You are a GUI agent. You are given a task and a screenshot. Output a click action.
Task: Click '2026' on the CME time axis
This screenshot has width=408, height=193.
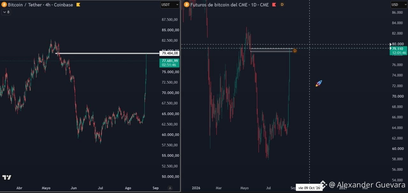click(196, 188)
